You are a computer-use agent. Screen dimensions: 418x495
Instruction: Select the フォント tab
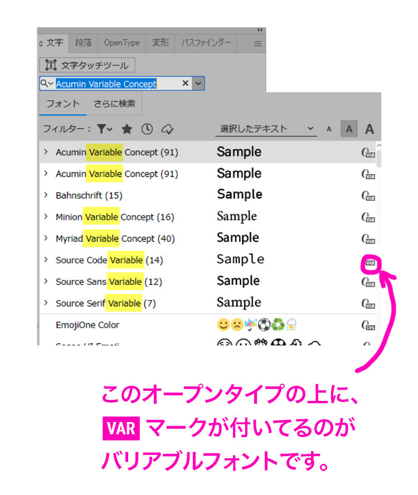pos(63,104)
